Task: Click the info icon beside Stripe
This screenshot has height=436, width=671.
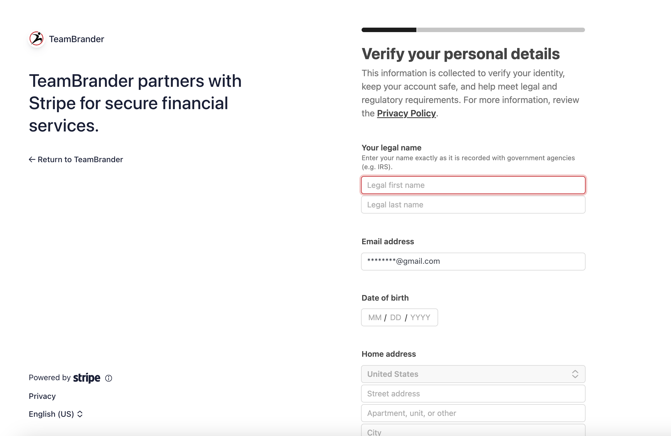Action: point(109,378)
